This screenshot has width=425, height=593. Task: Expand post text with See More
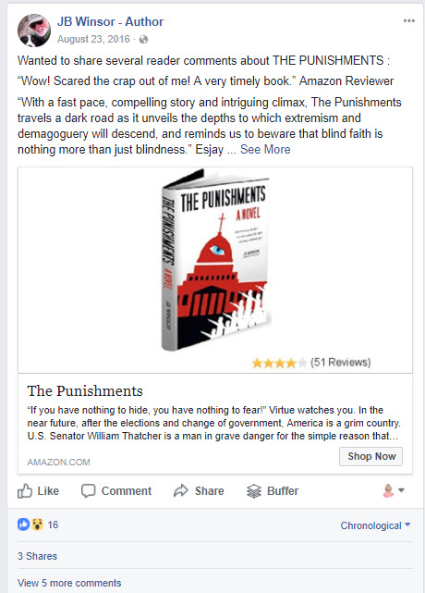tap(265, 149)
